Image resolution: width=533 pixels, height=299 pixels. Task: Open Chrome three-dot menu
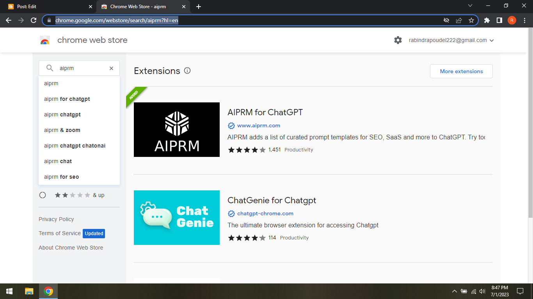click(x=524, y=20)
